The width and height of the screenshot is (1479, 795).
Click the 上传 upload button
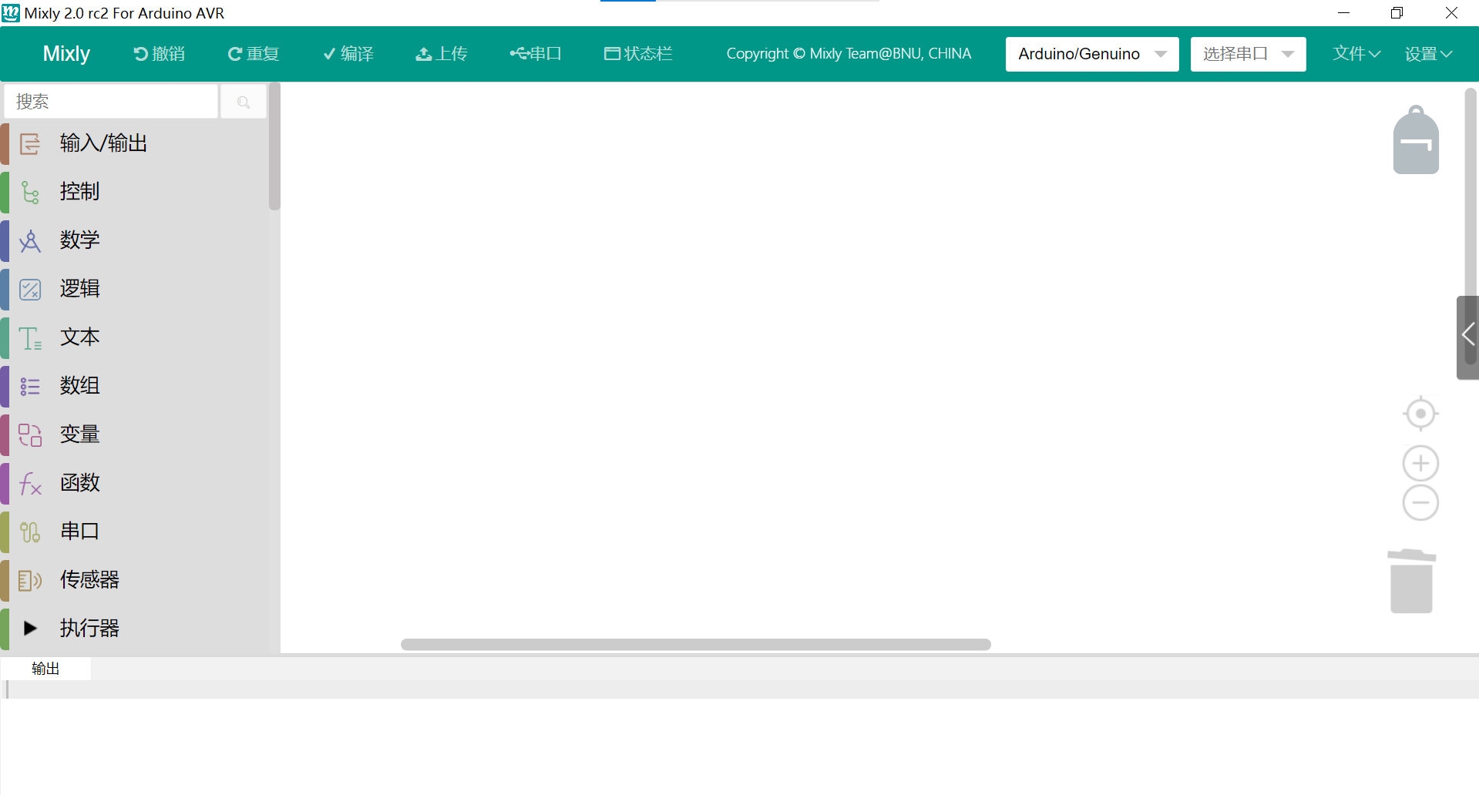(442, 54)
